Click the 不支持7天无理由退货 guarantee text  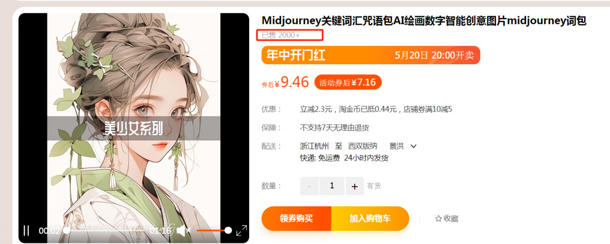pos(334,127)
